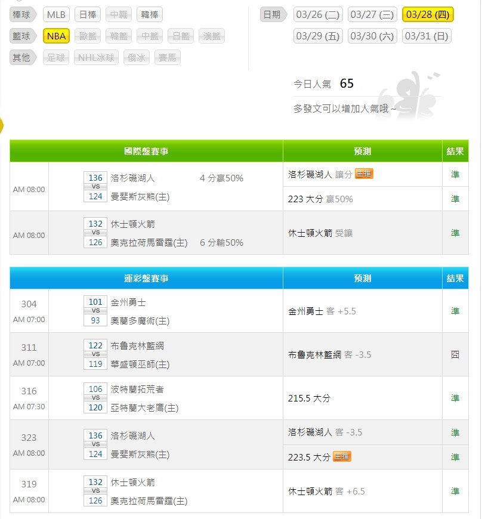The height and width of the screenshot is (519, 482).
Task: Select the 日籃 league filter
Action: 181,36
